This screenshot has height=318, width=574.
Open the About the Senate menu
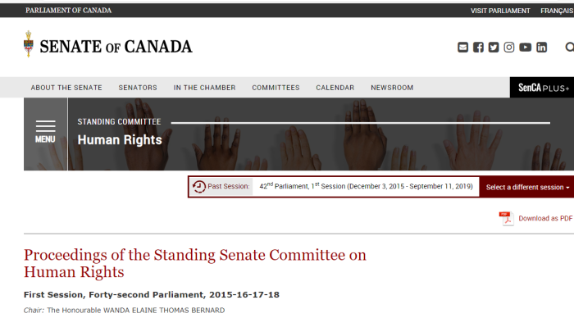point(66,88)
